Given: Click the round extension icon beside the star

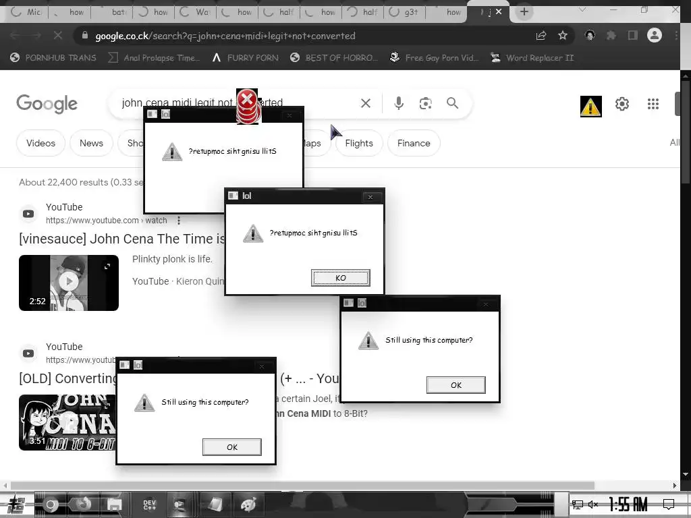Looking at the screenshot, I should click(590, 36).
